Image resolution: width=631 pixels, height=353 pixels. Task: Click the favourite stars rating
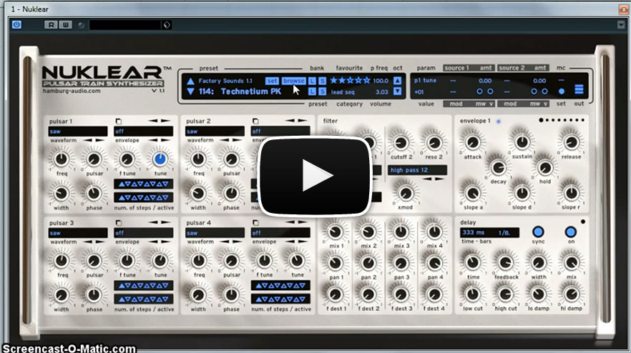[350, 81]
